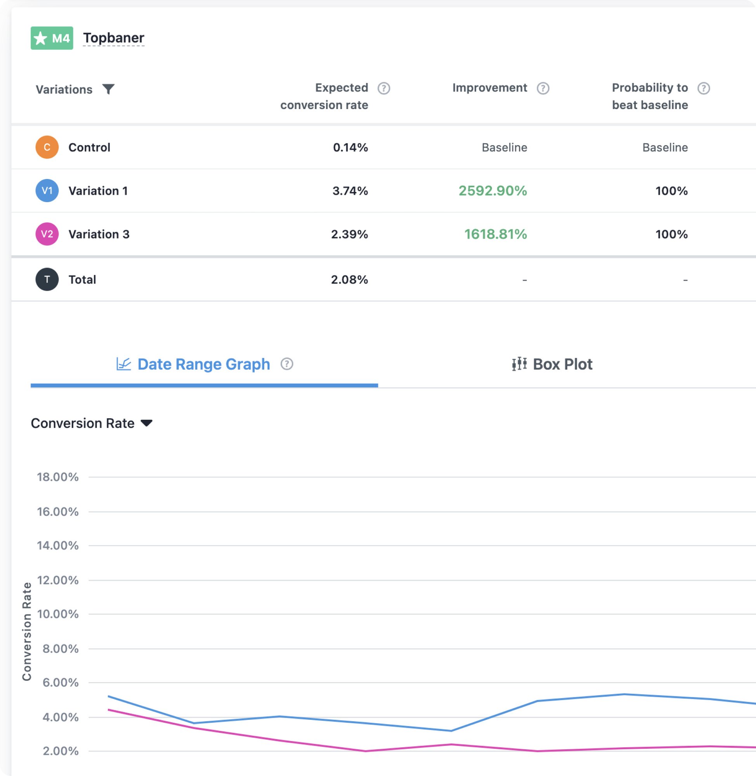Select the Variation 3 row label
The image size is (756, 776).
tap(99, 234)
